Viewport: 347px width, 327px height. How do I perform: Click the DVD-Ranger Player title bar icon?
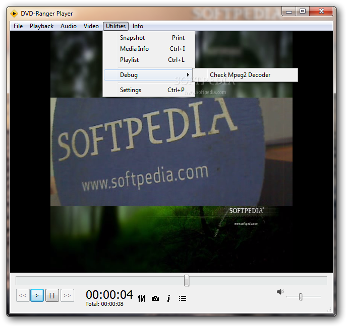[14, 14]
